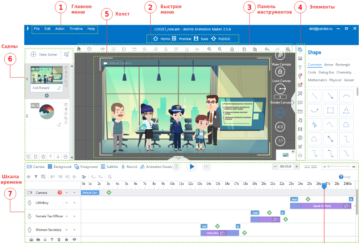The image size is (359, 245).
Task: Click the View Camera icon
Action: pos(281,55)
